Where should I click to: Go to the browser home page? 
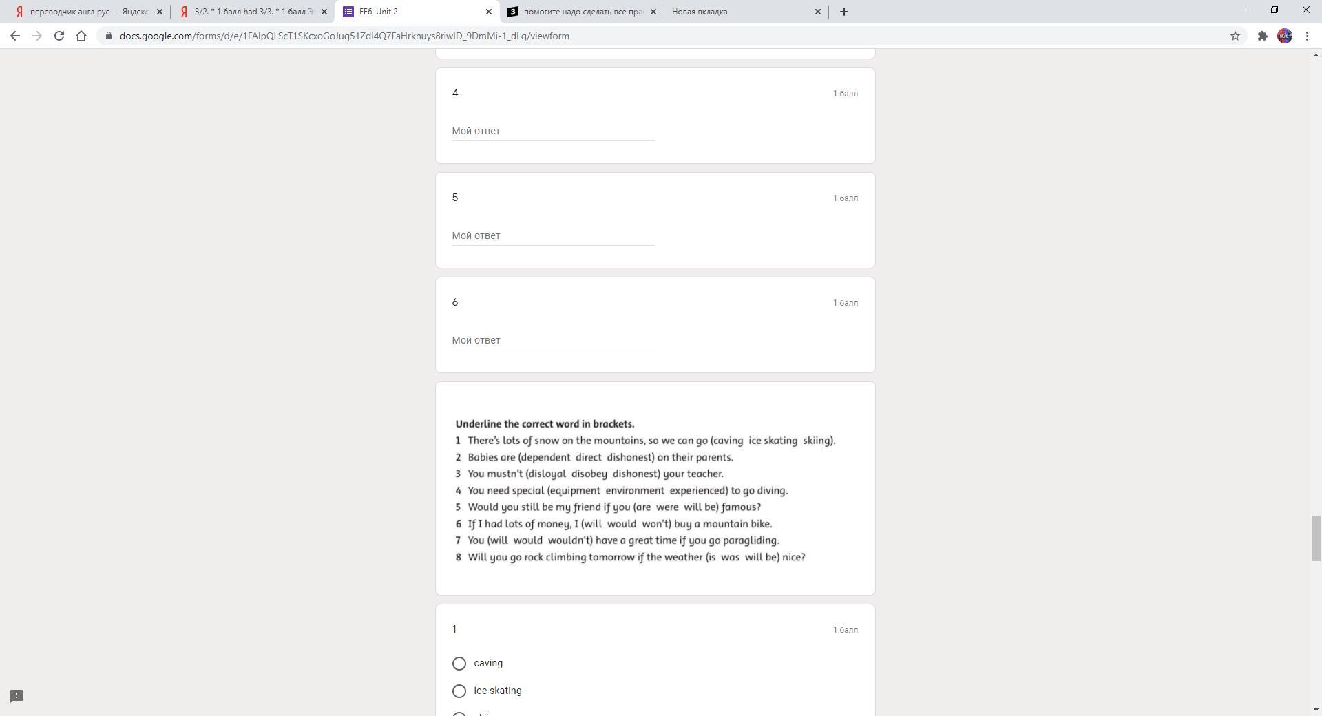tap(81, 36)
